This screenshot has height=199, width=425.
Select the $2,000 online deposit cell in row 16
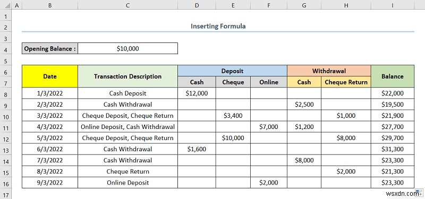[269, 183]
